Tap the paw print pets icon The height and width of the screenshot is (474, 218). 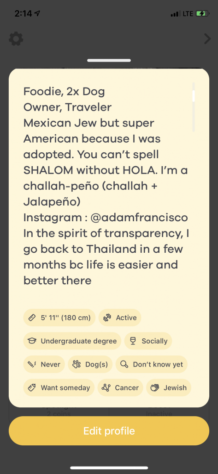[x=77, y=364]
